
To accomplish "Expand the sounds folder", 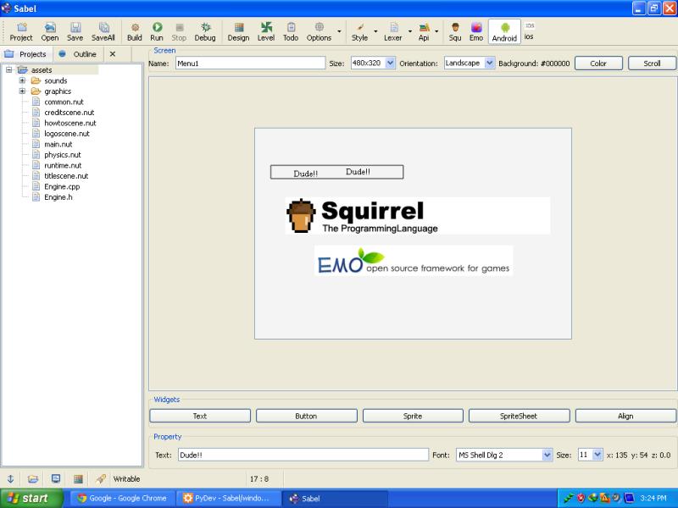I will (22, 80).
